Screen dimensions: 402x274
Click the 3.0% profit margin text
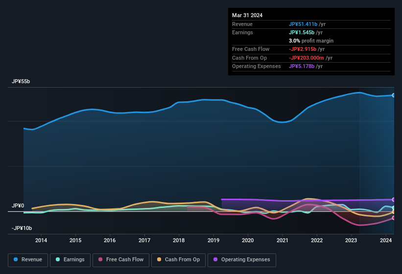[x=311, y=41]
